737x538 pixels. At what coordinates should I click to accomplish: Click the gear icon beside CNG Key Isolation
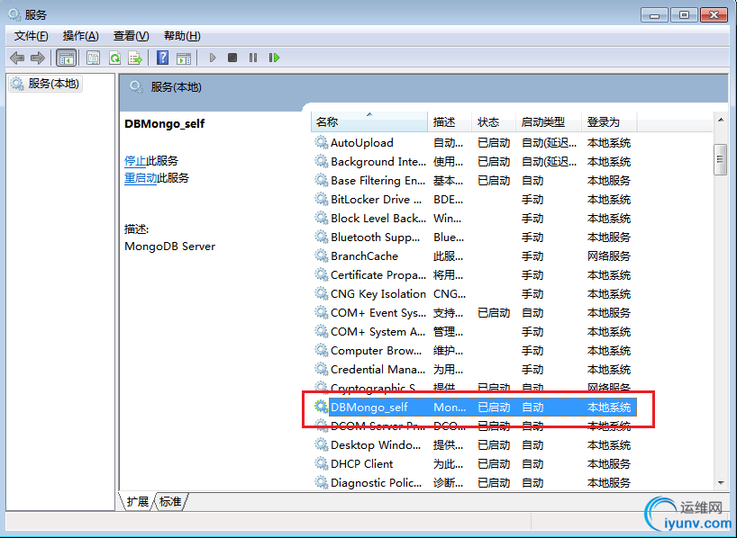pyautogui.click(x=321, y=293)
